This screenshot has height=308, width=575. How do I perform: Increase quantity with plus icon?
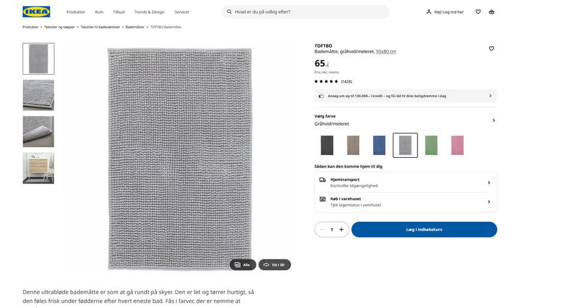(341, 230)
